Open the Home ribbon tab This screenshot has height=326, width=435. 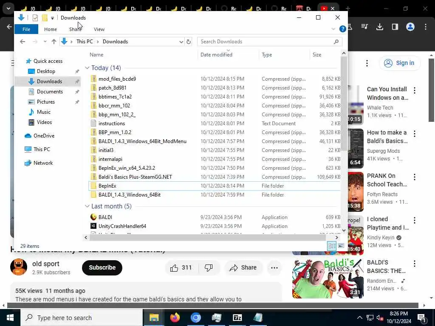click(x=51, y=29)
